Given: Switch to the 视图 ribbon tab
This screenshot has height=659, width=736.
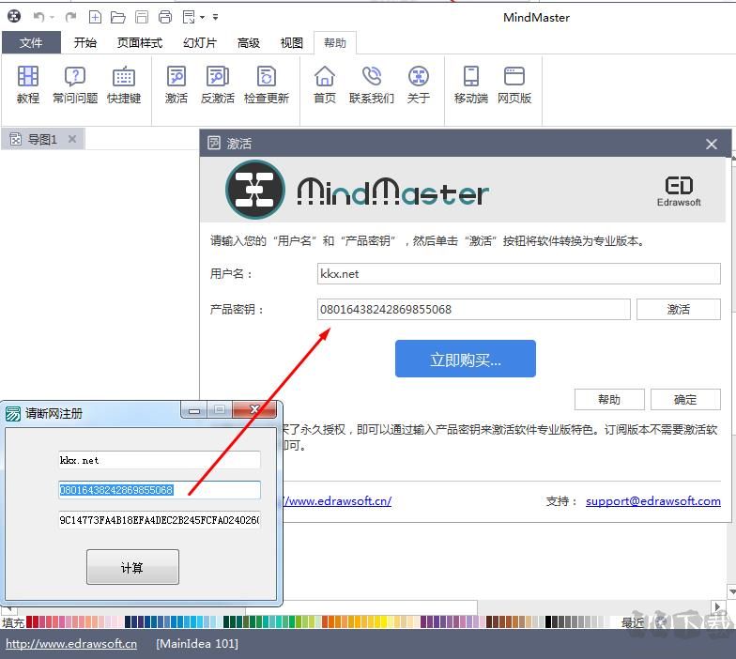Looking at the screenshot, I should click(x=291, y=43).
